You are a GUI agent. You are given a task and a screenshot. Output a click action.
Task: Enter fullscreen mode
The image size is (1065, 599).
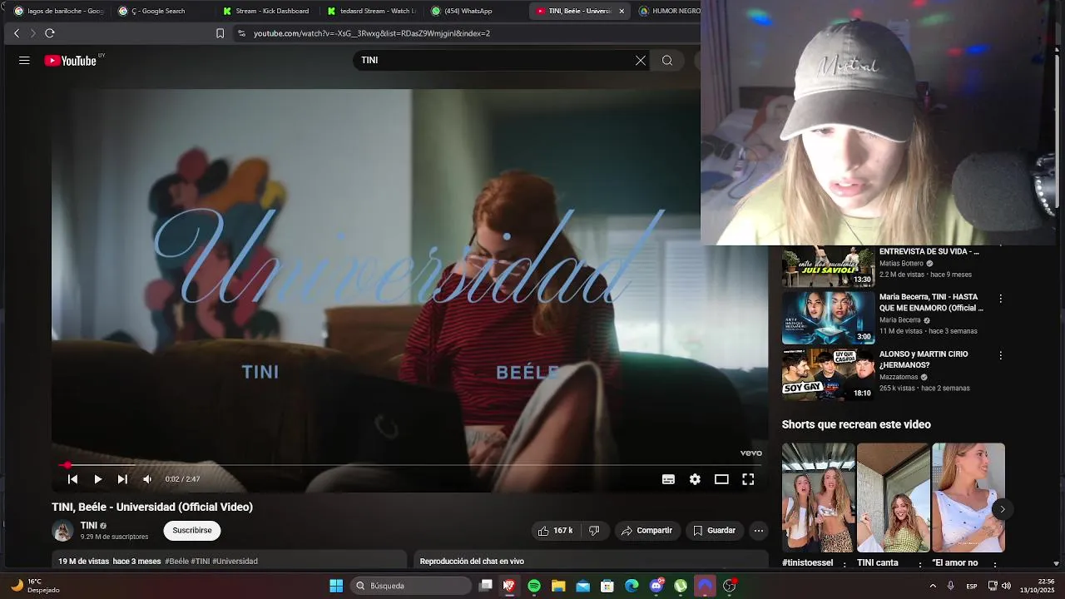pos(748,479)
